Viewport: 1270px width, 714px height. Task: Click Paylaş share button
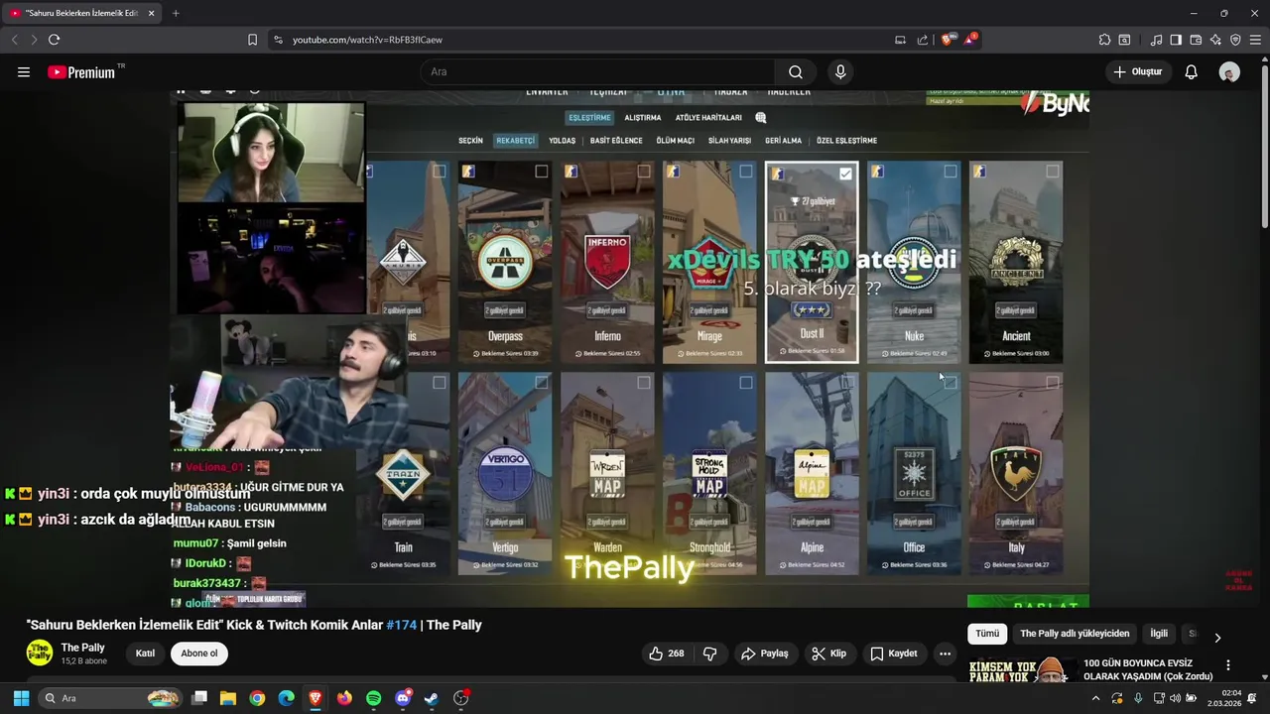[765, 654]
